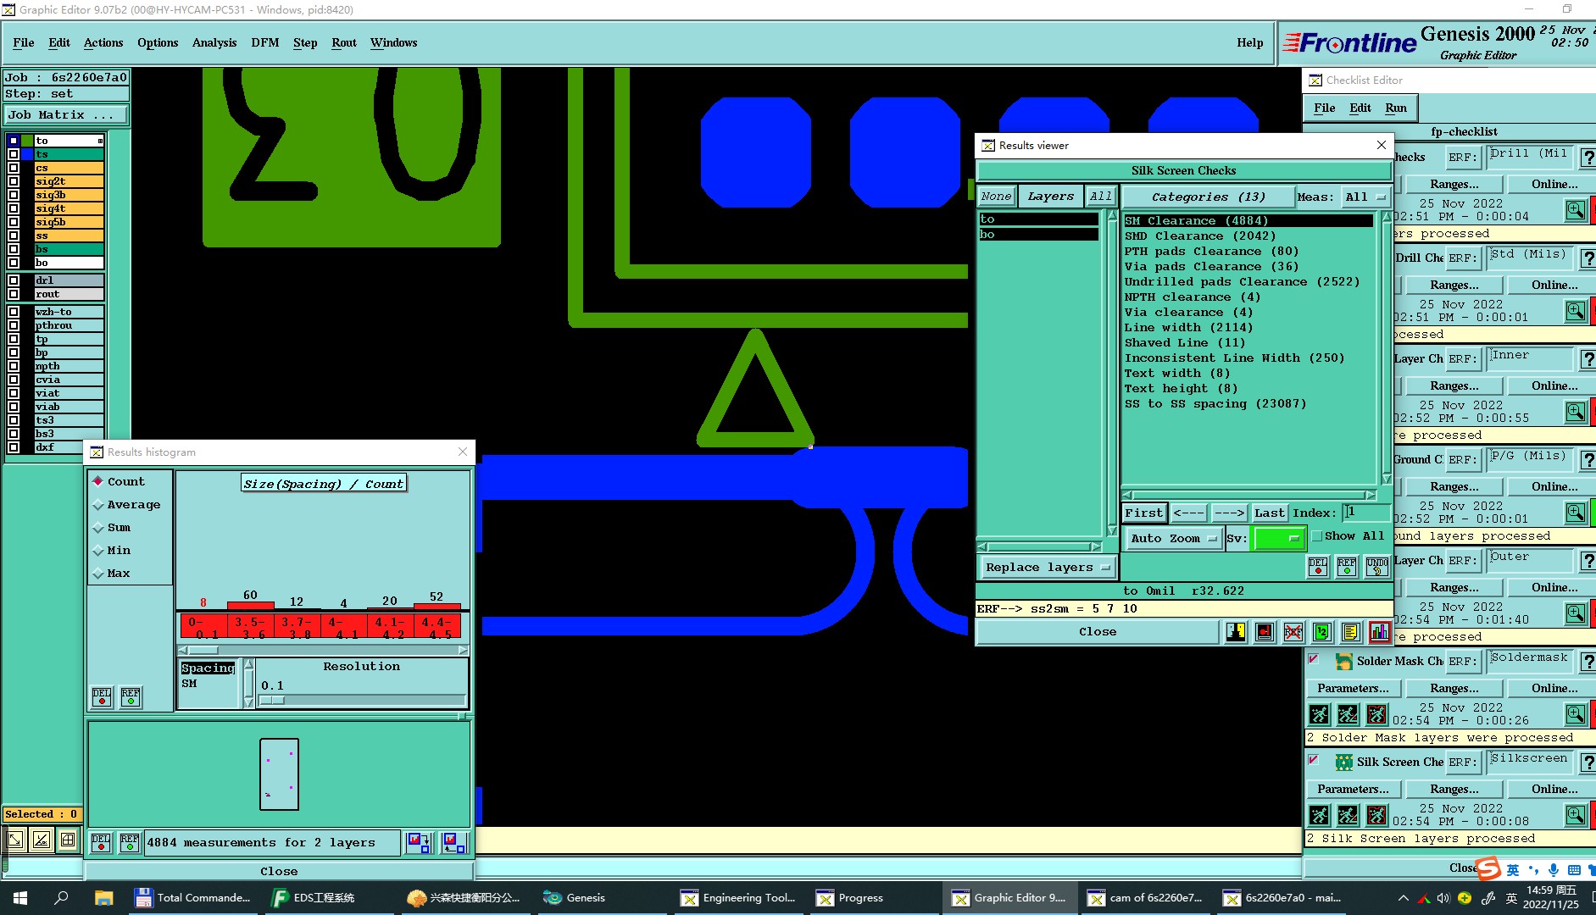Select the Sum radio option
Viewport: 1596px width, 915px height.
(98, 528)
